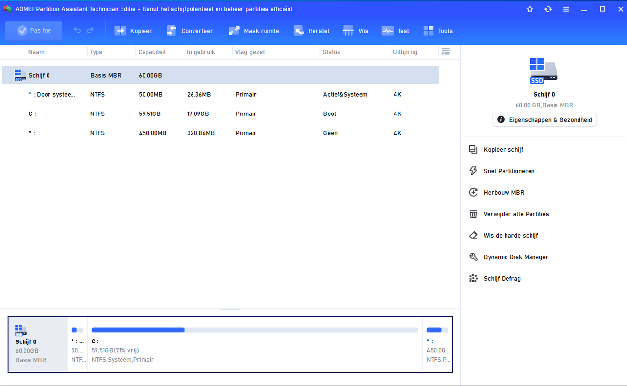Select the C : partition row
Screen dimensions: 627x386
tap(220, 114)
